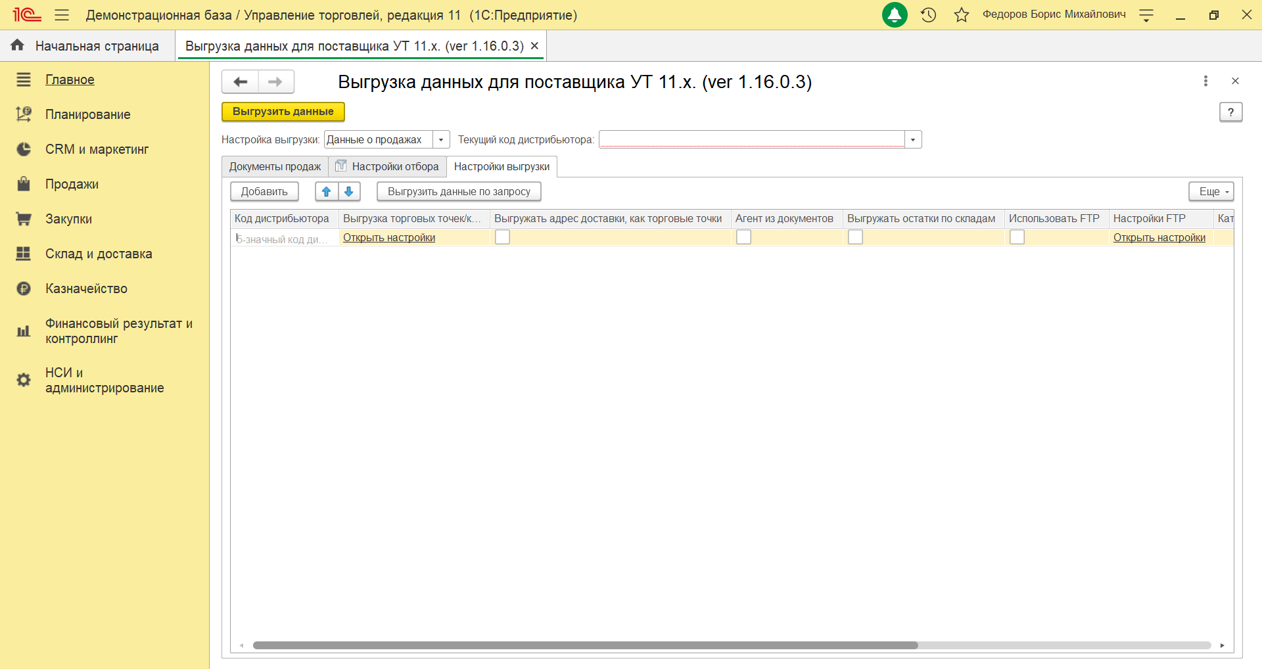This screenshot has width=1262, height=669.
Task: Click user name Федоров Борис Михайлович
Action: point(1054,14)
